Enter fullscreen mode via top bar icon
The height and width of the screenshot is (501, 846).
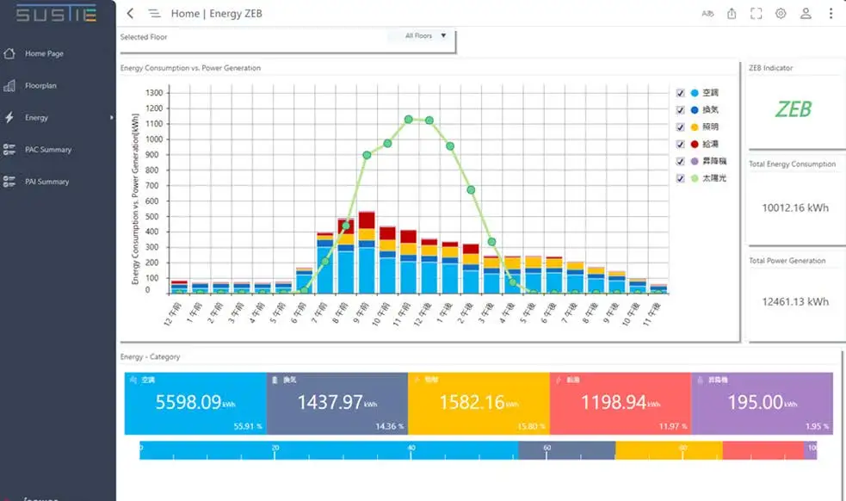(x=756, y=13)
